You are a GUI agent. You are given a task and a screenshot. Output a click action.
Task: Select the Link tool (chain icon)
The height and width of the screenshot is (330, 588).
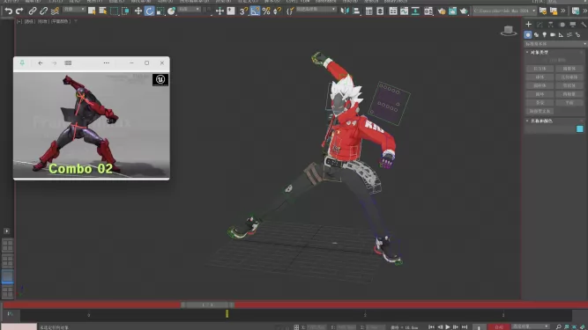33,11
